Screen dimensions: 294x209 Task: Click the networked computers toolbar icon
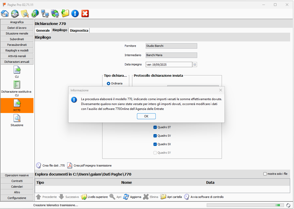[x=45, y=13]
